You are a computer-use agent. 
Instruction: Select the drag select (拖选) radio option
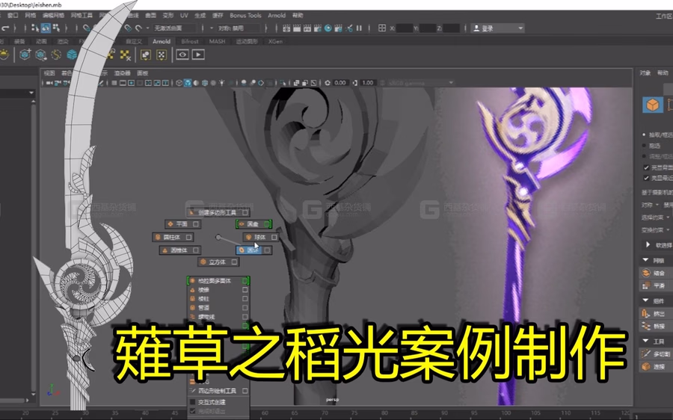pyautogui.click(x=644, y=146)
